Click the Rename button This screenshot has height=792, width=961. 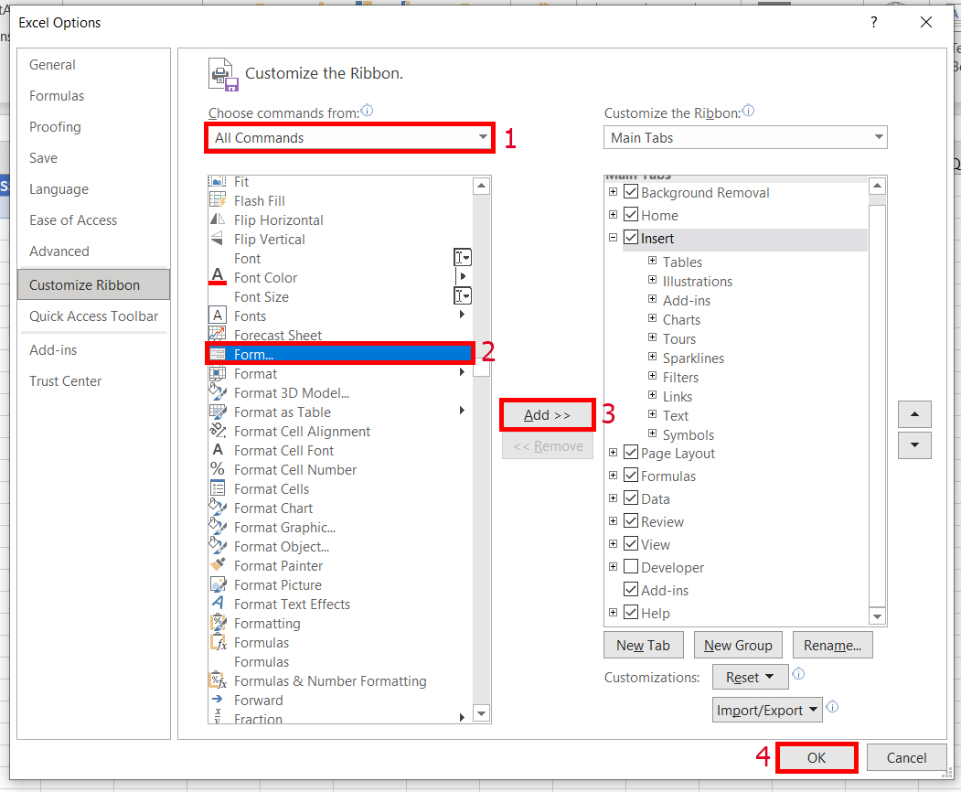[832, 645]
